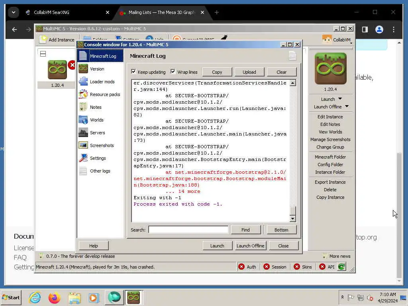The height and width of the screenshot is (306, 408).
Task: Launch Internet Explorer from taskbar
Action: tap(35, 297)
